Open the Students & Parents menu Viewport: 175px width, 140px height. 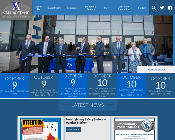click(x=91, y=8)
